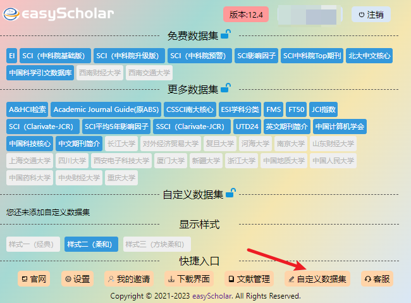This screenshot has width=411, height=303.
Task: Select display style 样式三 (方块柔和)
Action: pos(157,244)
